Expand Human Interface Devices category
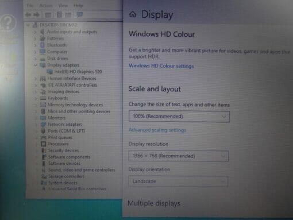293x220 pixels. click(35, 78)
